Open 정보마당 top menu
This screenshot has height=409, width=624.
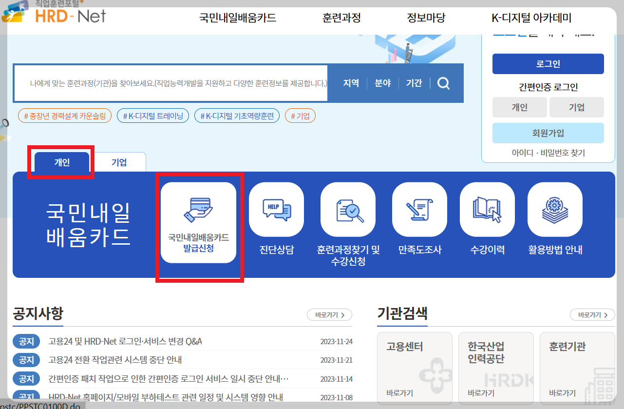[426, 19]
